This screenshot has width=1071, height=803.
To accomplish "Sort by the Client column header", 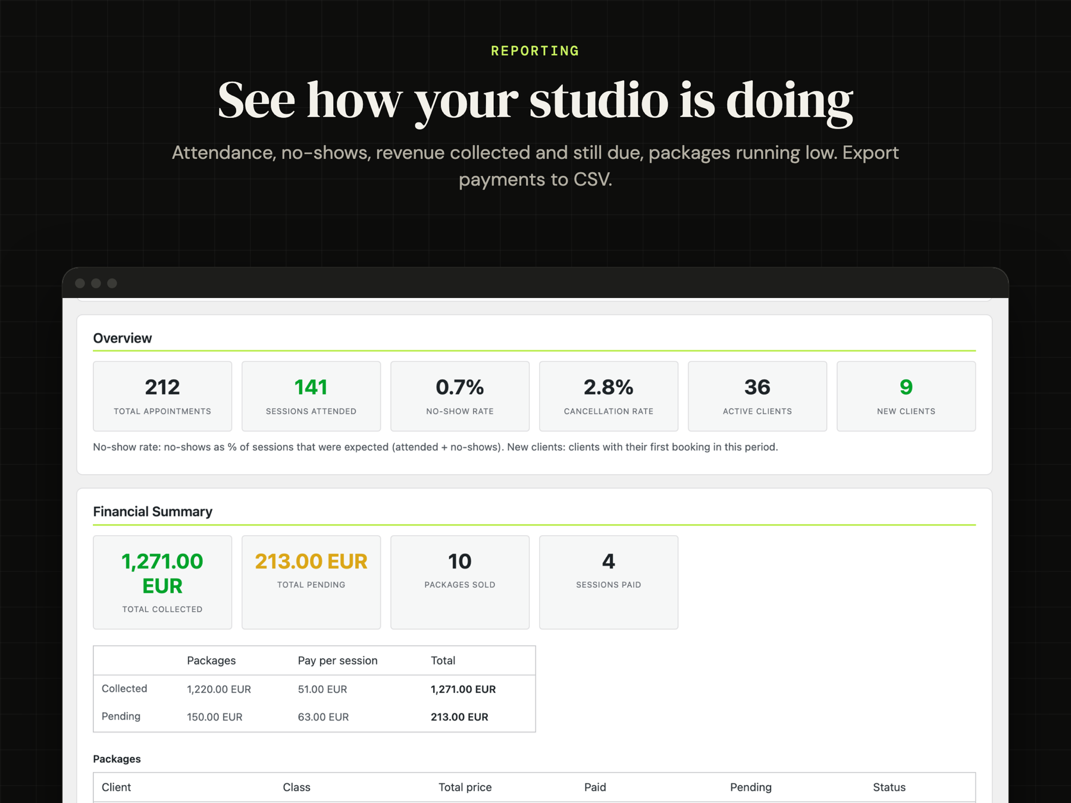I will (x=116, y=788).
